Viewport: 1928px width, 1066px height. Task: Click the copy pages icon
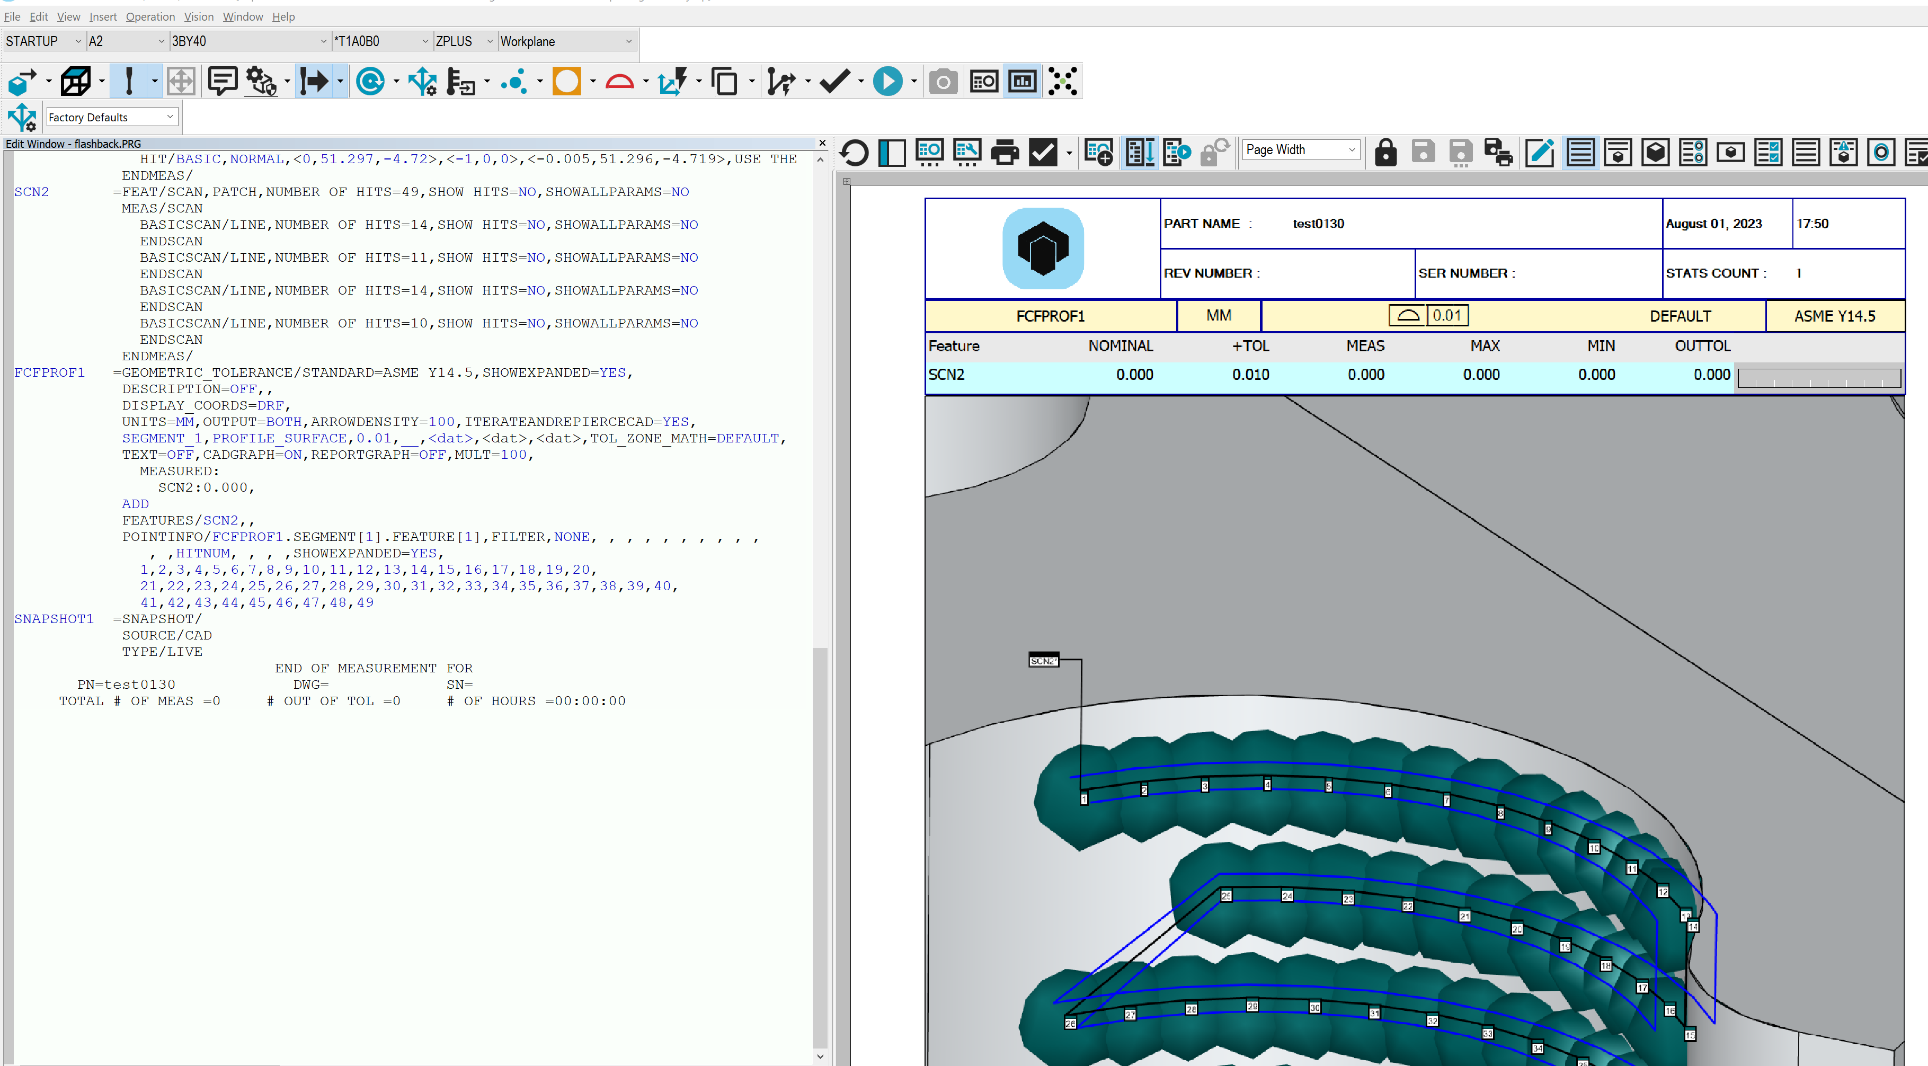(x=724, y=81)
